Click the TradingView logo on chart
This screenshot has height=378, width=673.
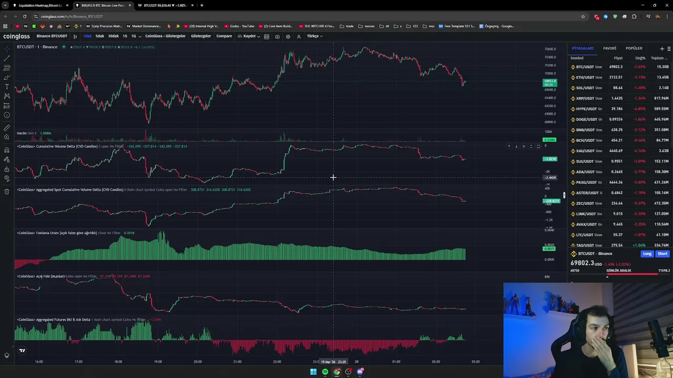coord(22,350)
